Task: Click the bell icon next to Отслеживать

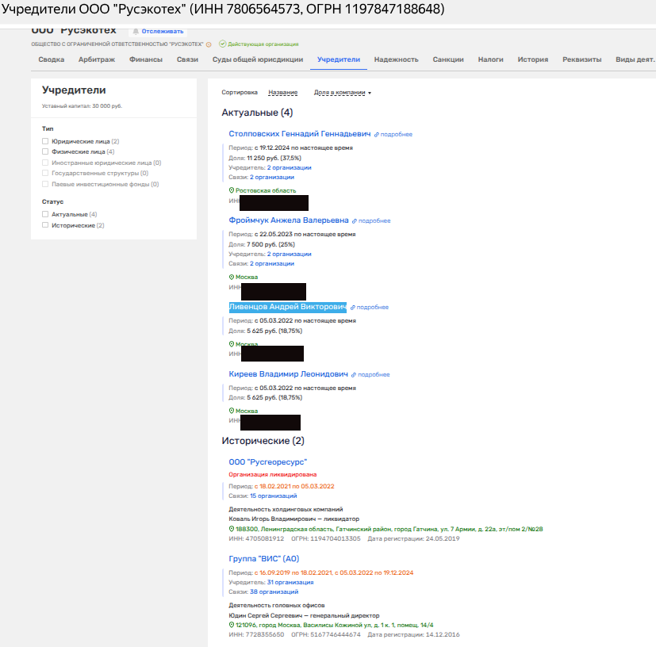Action: tap(135, 31)
